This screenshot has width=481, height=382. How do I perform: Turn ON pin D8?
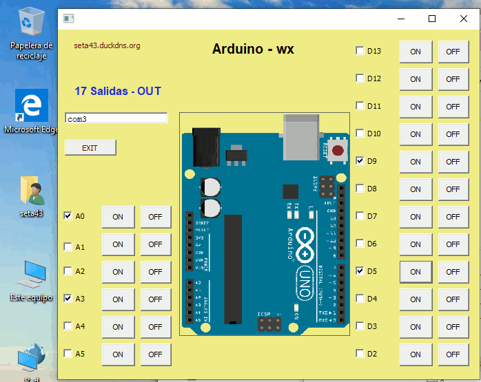click(x=416, y=189)
